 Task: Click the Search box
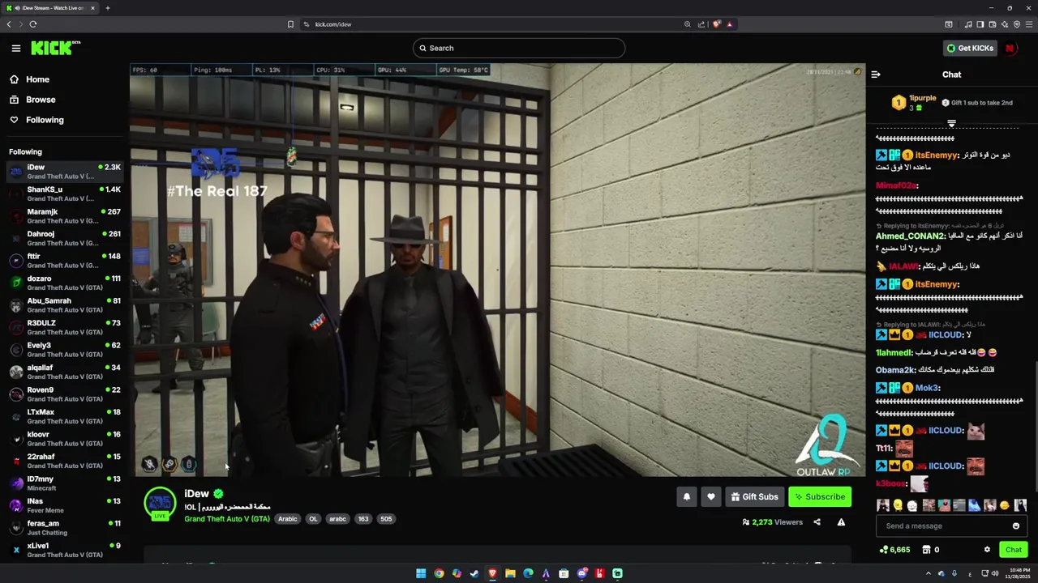click(x=519, y=48)
